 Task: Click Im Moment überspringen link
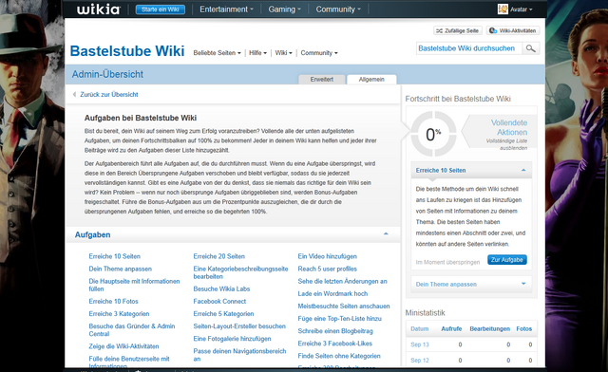447,262
